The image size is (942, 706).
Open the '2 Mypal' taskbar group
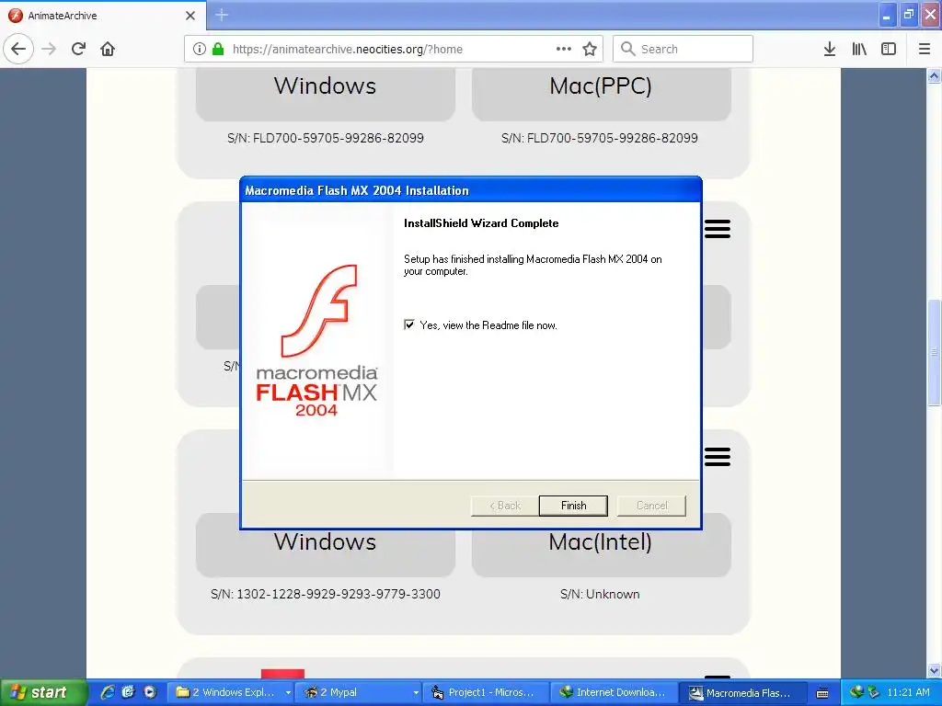[x=361, y=692]
